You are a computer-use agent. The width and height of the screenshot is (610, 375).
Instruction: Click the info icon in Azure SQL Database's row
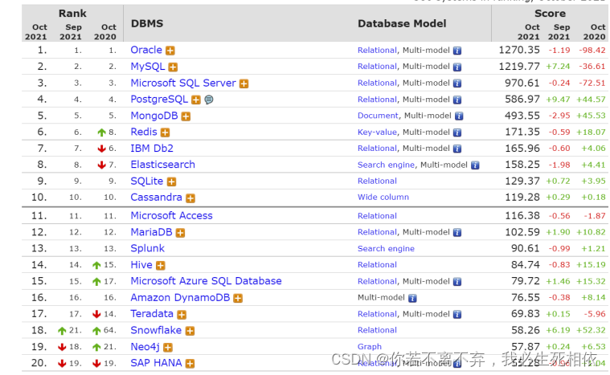(457, 282)
